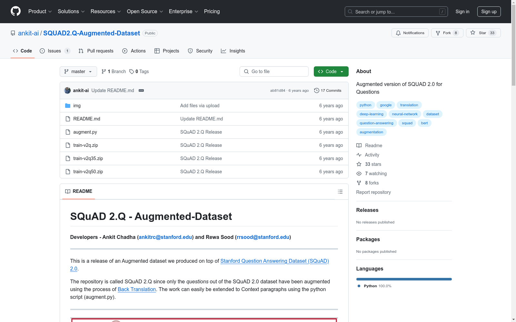516x322 pixels.
Task: Open the neural-network topic tag
Action: [x=405, y=114]
